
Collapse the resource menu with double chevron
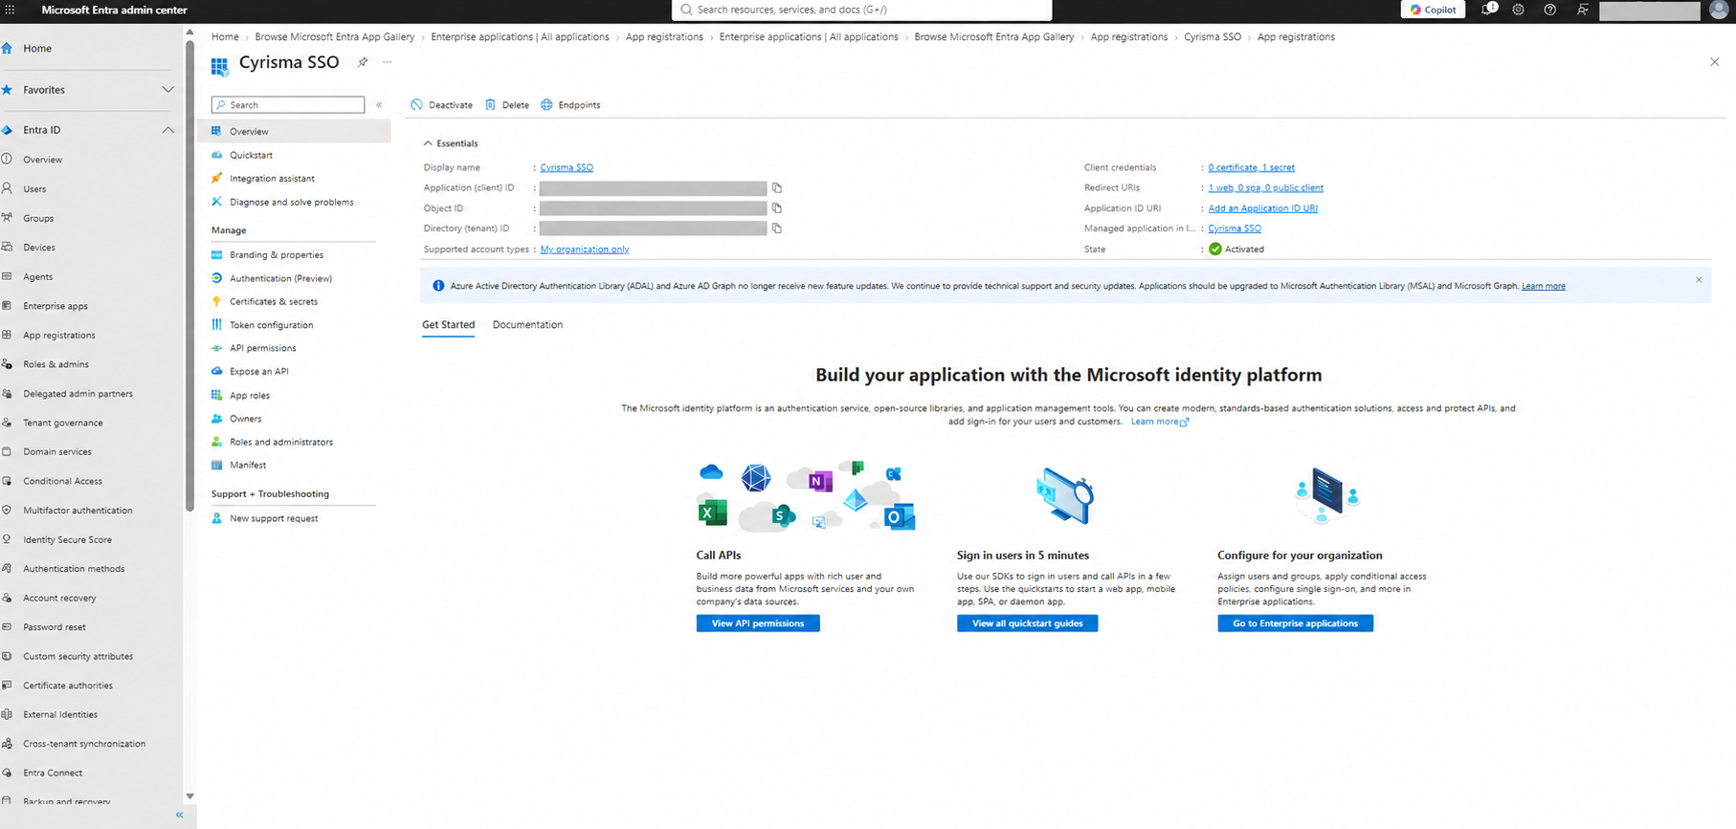(x=379, y=105)
